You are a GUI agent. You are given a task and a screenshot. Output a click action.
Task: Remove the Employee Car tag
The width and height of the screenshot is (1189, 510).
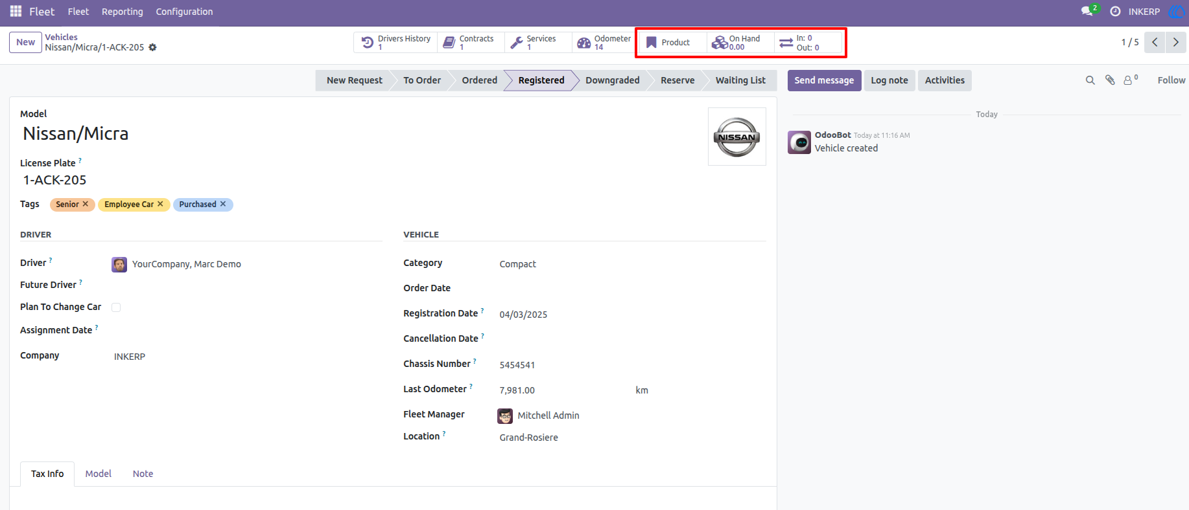tap(160, 204)
